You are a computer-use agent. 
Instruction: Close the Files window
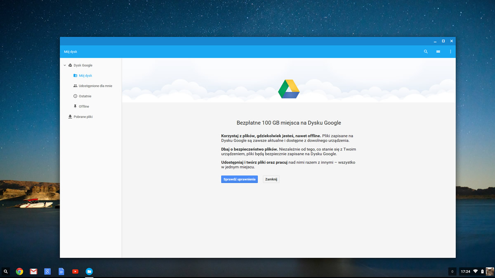click(452, 41)
